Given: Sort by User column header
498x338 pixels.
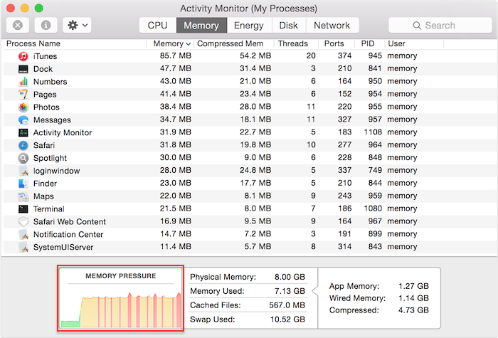Looking at the screenshot, I should pyautogui.click(x=414, y=43).
